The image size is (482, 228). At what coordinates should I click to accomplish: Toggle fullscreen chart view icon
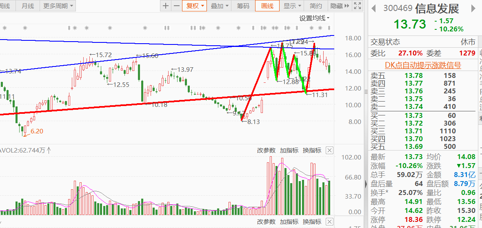pyautogui.click(x=357, y=6)
